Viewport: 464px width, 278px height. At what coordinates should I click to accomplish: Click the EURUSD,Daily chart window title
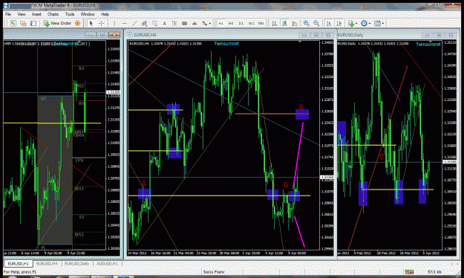350,35
